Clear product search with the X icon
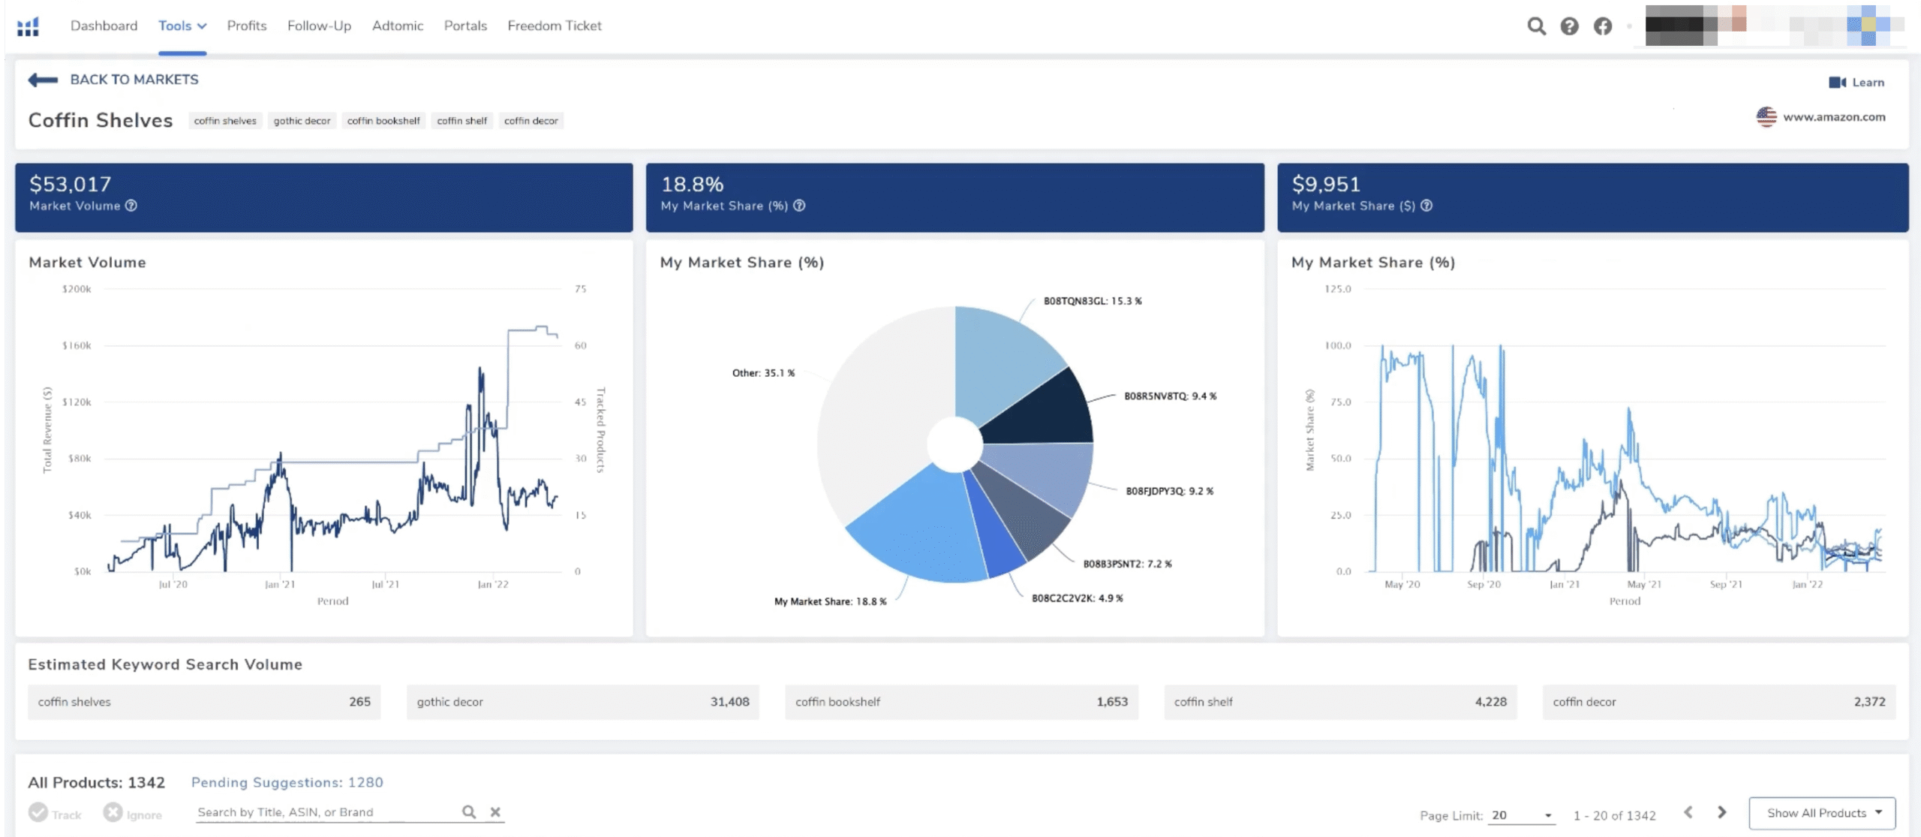 coord(495,811)
